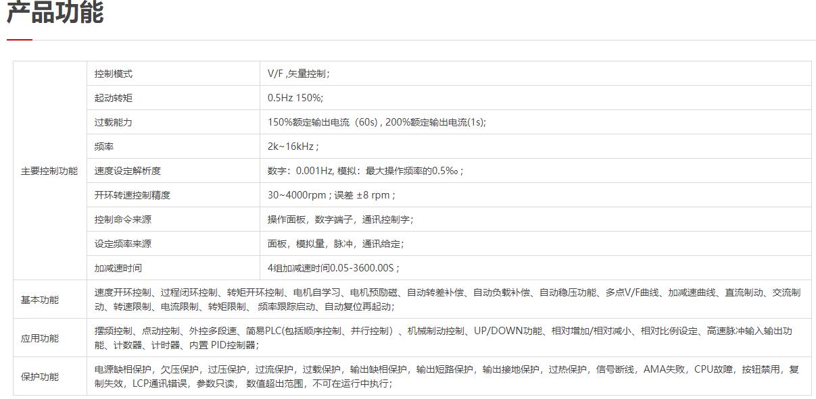Select the V/F 矢量控制 value text
Image resolution: width=816 pixels, height=399 pixels.
pyautogui.click(x=298, y=74)
